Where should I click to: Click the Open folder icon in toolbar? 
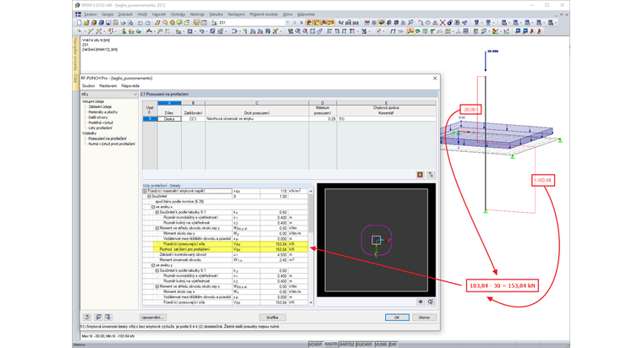86,23
